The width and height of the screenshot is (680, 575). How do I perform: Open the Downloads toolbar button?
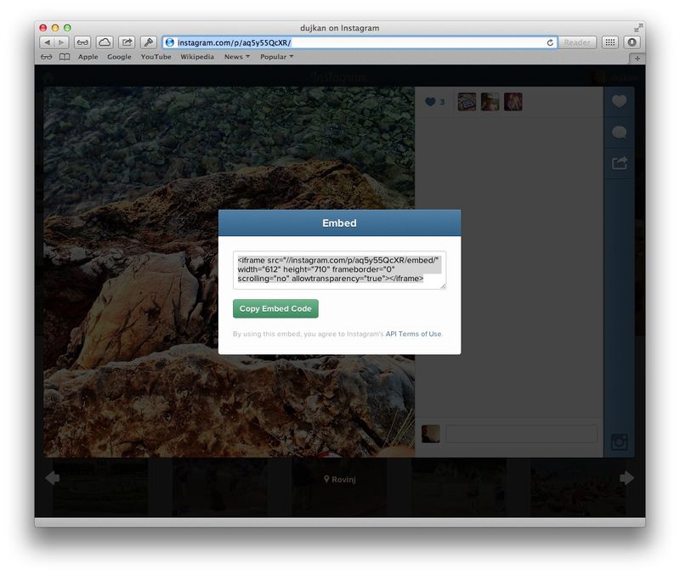click(632, 42)
